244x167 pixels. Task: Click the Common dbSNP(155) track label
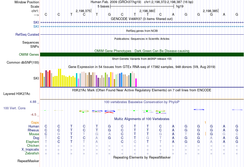(23, 63)
